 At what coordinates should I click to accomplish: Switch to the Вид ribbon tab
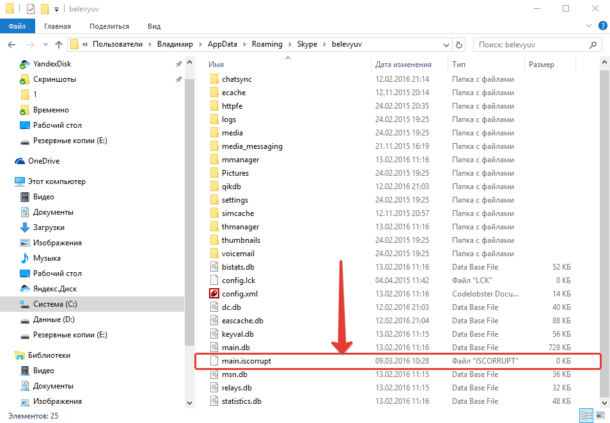154,26
